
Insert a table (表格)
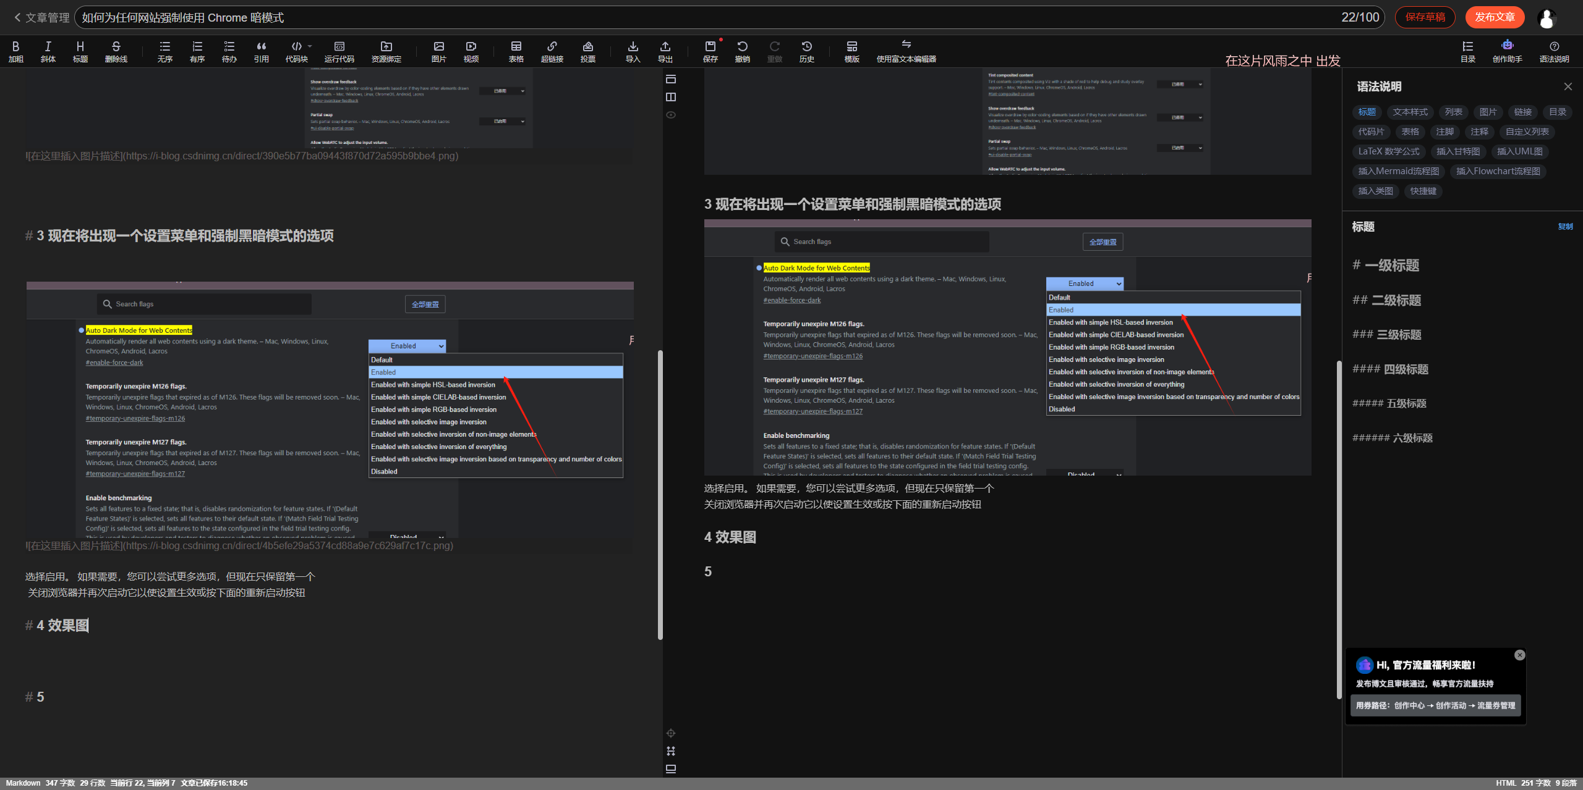click(x=516, y=52)
